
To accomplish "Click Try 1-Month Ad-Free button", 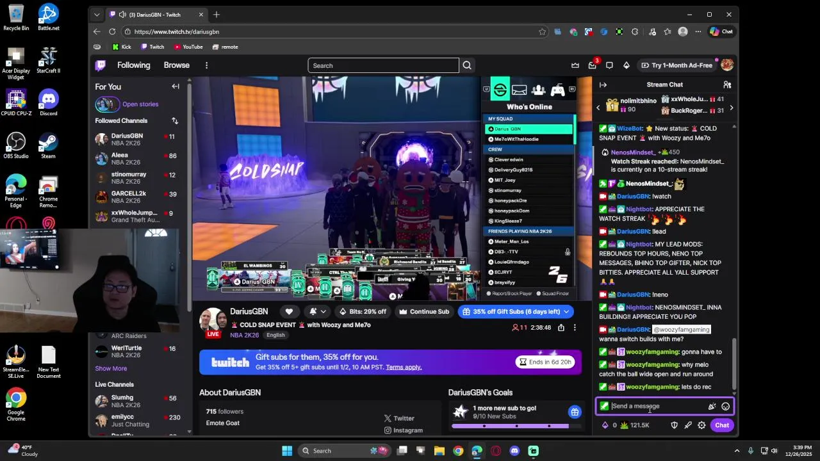I will [676, 65].
